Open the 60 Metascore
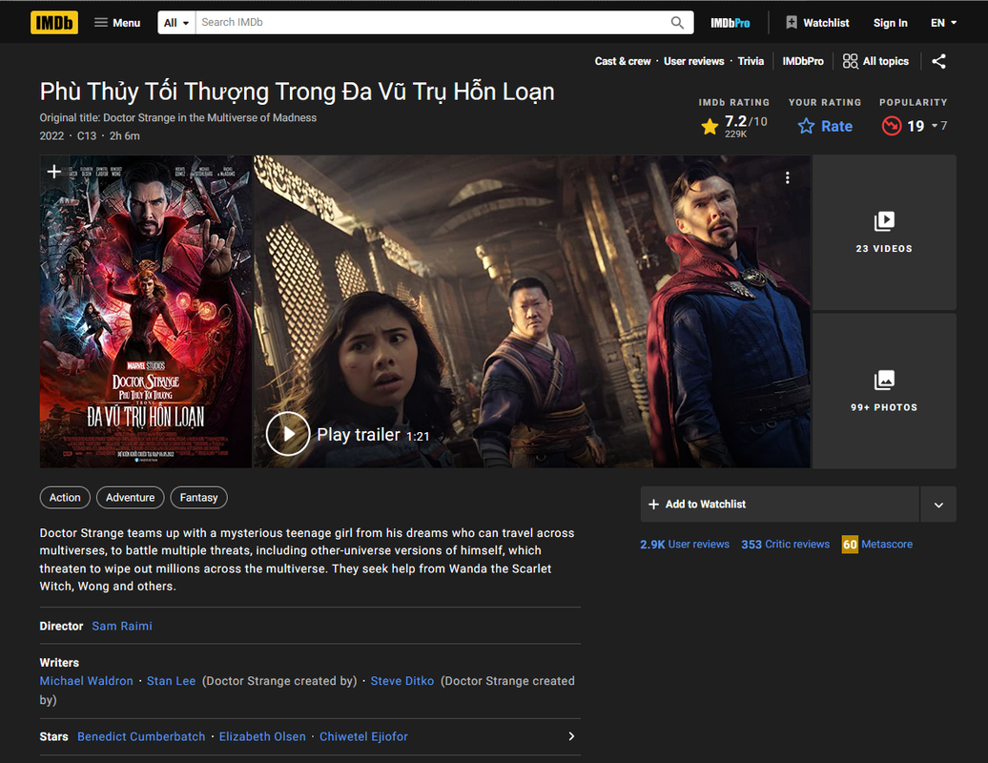The width and height of the screenshot is (988, 763). click(877, 544)
